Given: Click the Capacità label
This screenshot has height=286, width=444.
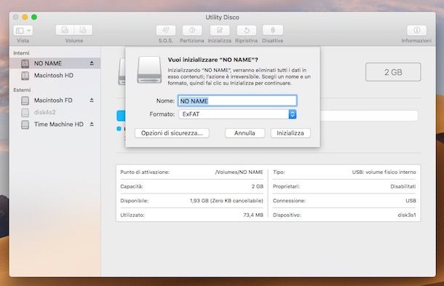Looking at the screenshot, I should [x=132, y=186].
